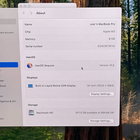Click the Built-in Liquid Retina XDR Display row
Image resolution: width=140 pixels, height=140 pixels.
click(71, 86)
